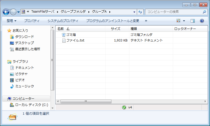This screenshot has width=210, height=126.
Task: Expand the toolbar overflow chevron
Action: tap(146, 21)
